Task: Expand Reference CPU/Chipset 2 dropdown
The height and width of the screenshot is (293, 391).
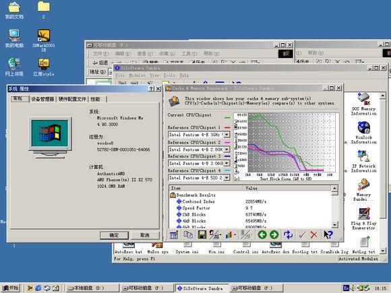Action: pyautogui.click(x=227, y=150)
